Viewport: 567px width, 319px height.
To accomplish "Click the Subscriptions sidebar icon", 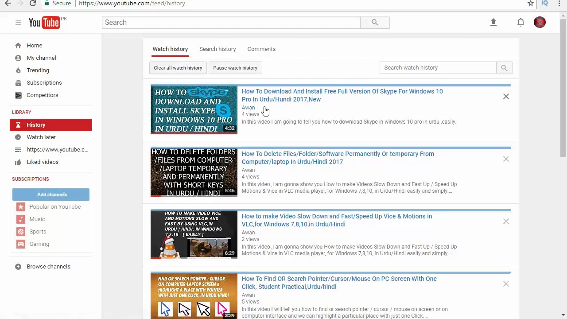I will pos(18,83).
